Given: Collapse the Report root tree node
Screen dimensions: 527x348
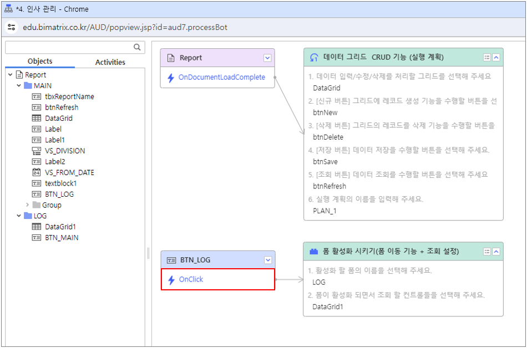Looking at the screenshot, I should 11,75.
